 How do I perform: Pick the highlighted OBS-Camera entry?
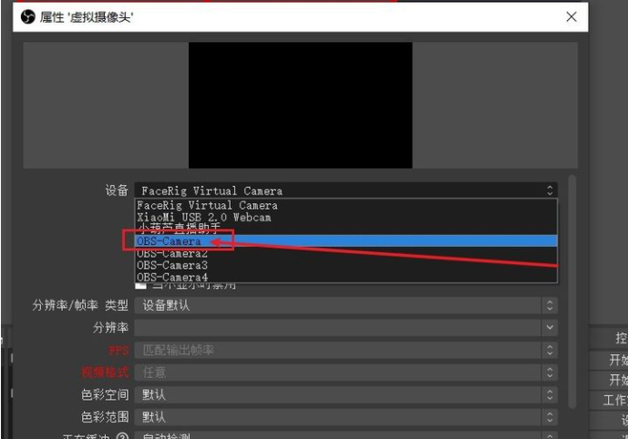click(x=169, y=241)
